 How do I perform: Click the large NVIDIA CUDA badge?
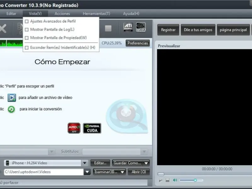92,128
